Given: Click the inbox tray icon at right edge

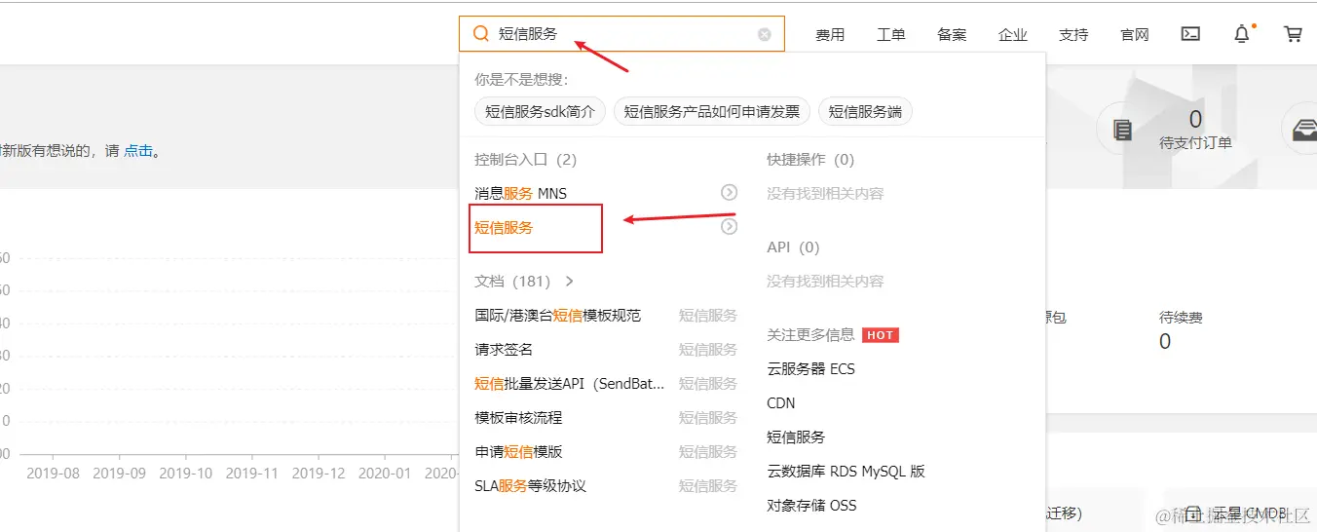Looking at the screenshot, I should point(1303,131).
